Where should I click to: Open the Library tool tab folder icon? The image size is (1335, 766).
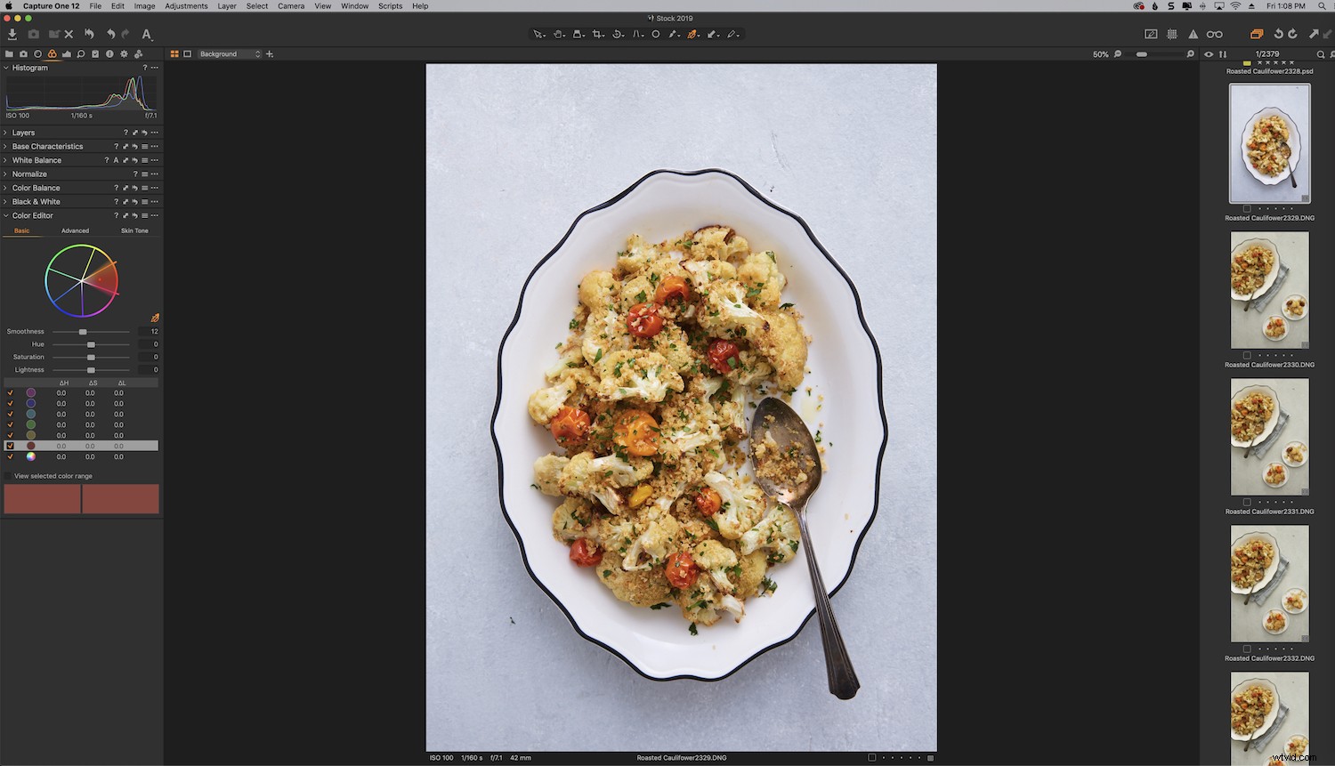[9, 53]
